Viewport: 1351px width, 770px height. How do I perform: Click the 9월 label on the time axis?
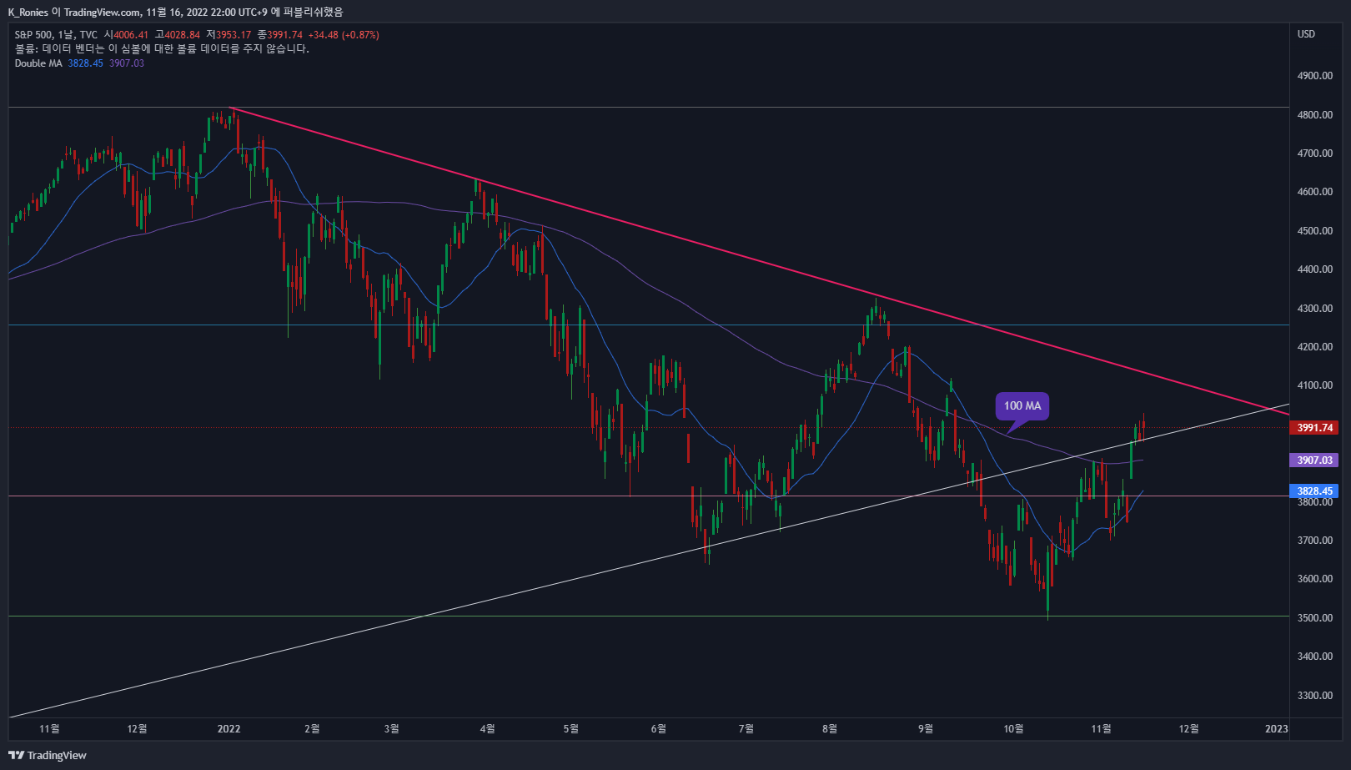tap(926, 729)
